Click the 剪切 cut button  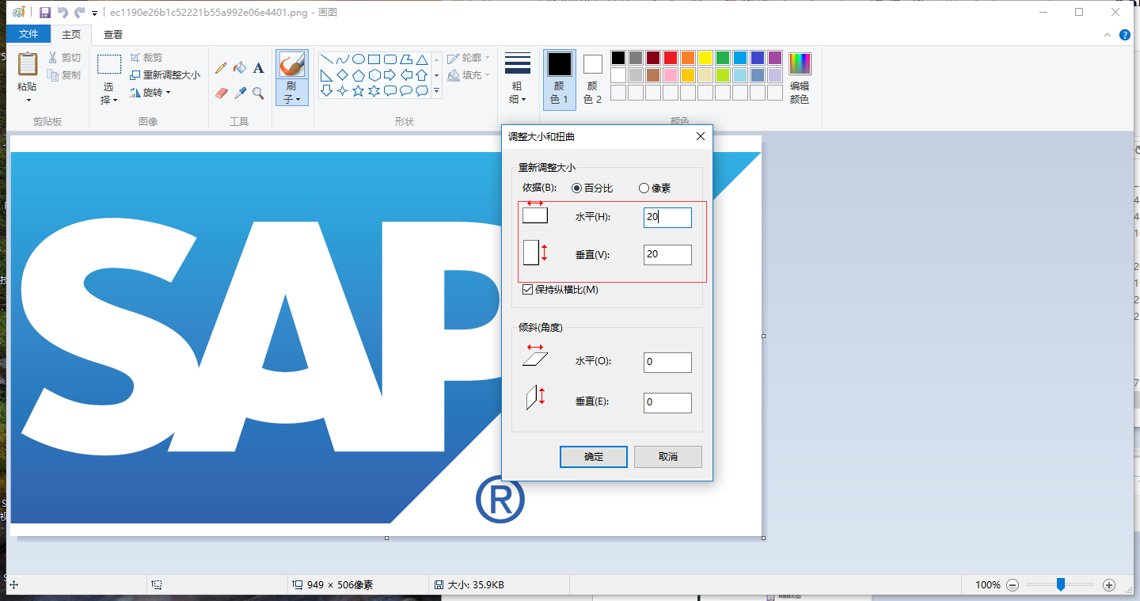[x=64, y=58]
